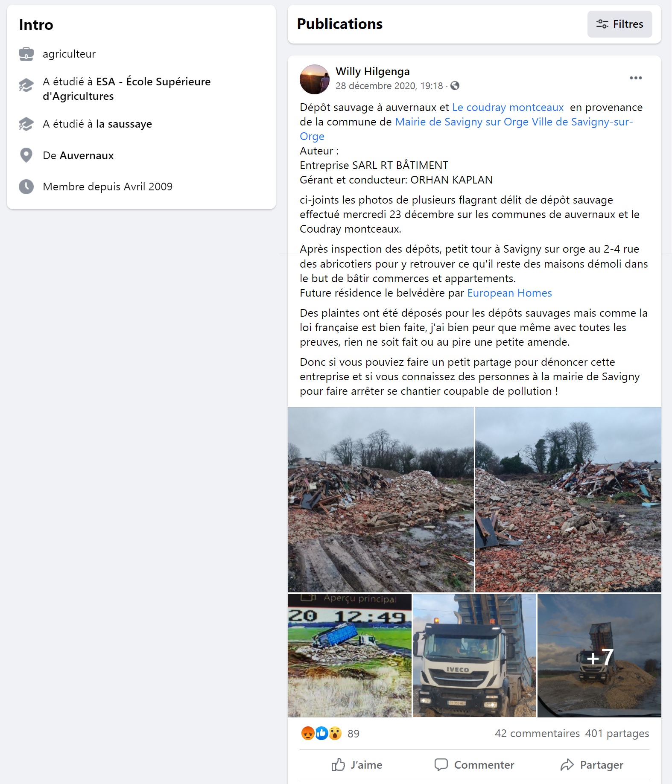The width and height of the screenshot is (672, 784).
Task: Click the location pin icon beside Auvernaux
Action: pyautogui.click(x=26, y=155)
